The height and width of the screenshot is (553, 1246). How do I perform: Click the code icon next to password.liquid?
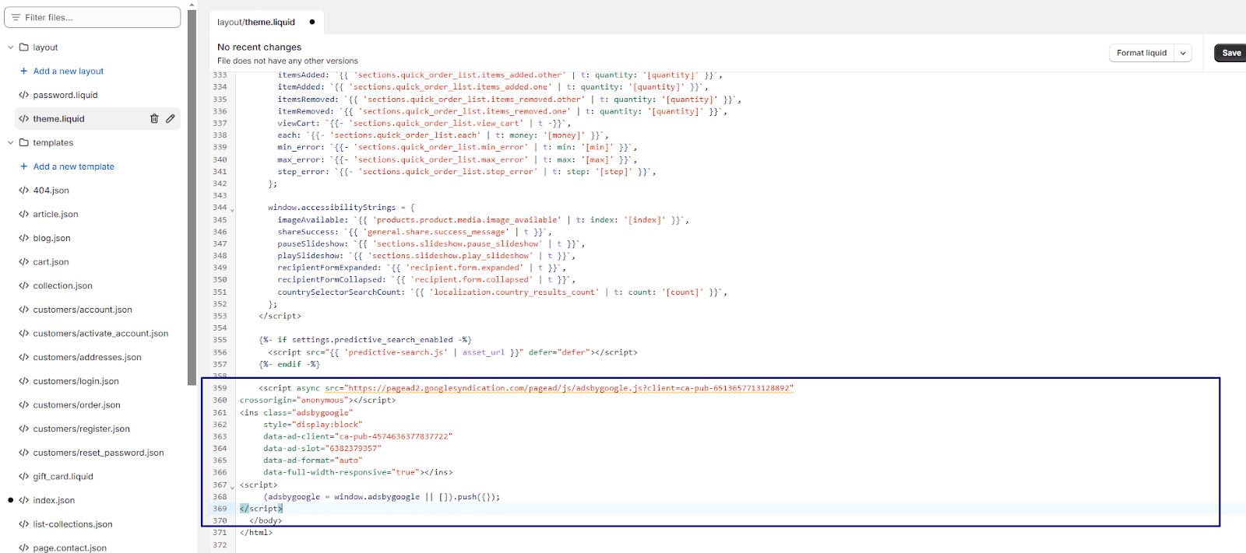pos(24,96)
